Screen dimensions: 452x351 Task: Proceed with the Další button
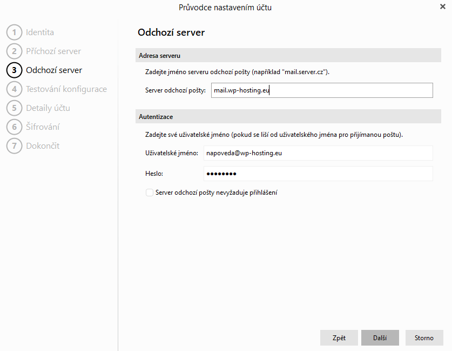[380, 338]
